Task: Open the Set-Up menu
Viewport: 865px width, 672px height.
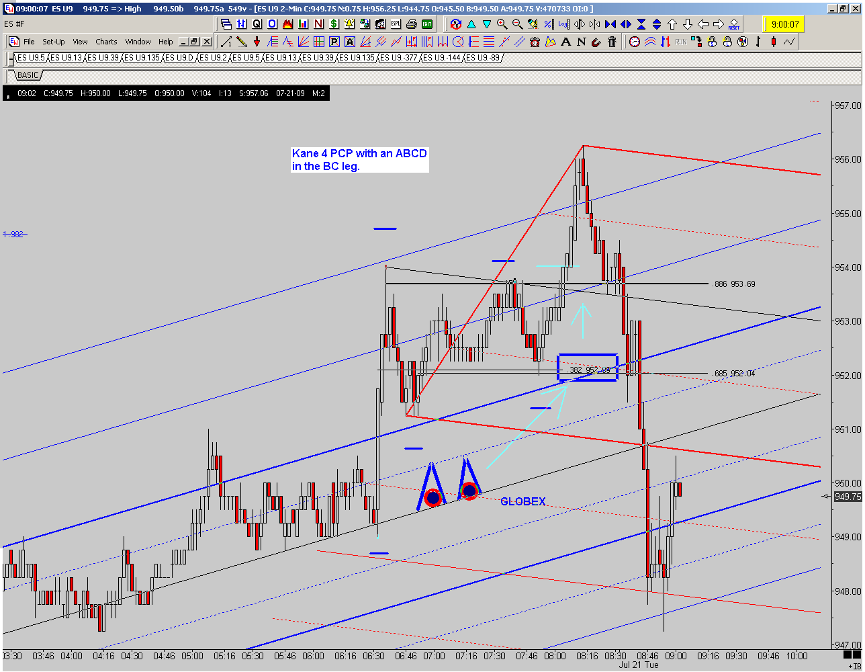Action: tap(54, 42)
